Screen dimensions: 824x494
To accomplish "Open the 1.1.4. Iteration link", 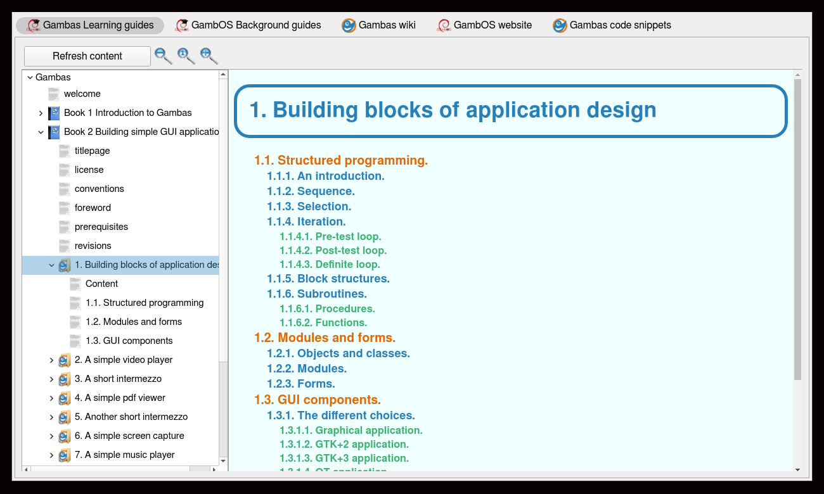I will click(306, 222).
